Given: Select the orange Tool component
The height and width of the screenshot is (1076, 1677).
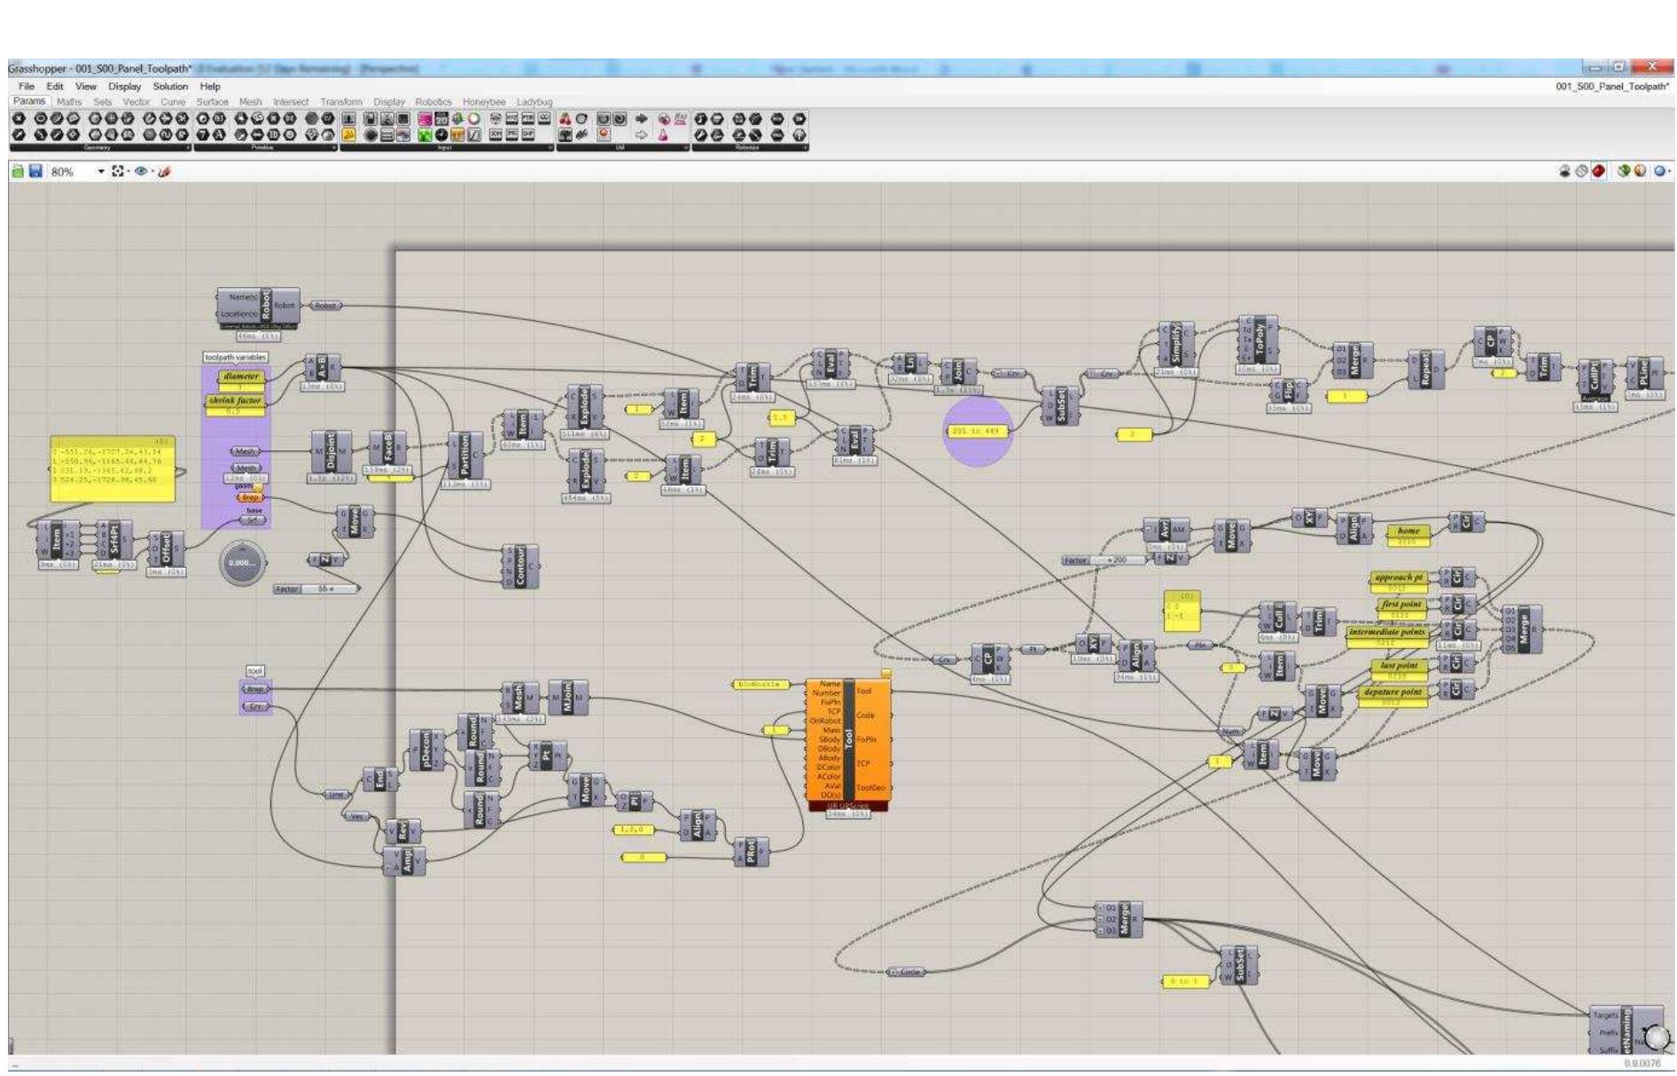Looking at the screenshot, I should (x=848, y=739).
